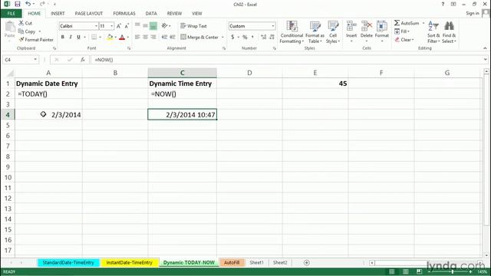Switch to the INSERT ribbon tab

58,14
